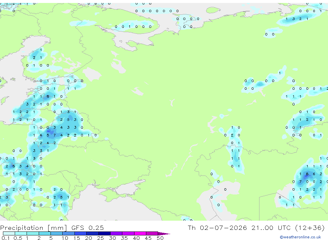Click the 25–30 mm navy legend swatch
The image size is (328, 240).
104,233
